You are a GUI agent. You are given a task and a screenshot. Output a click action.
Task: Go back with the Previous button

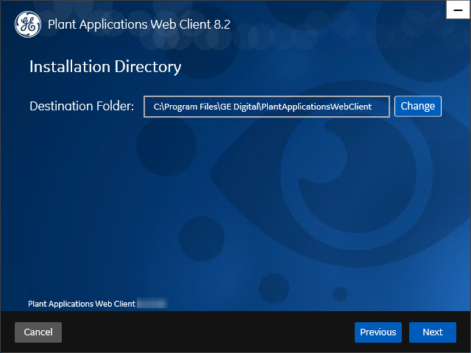tap(378, 332)
